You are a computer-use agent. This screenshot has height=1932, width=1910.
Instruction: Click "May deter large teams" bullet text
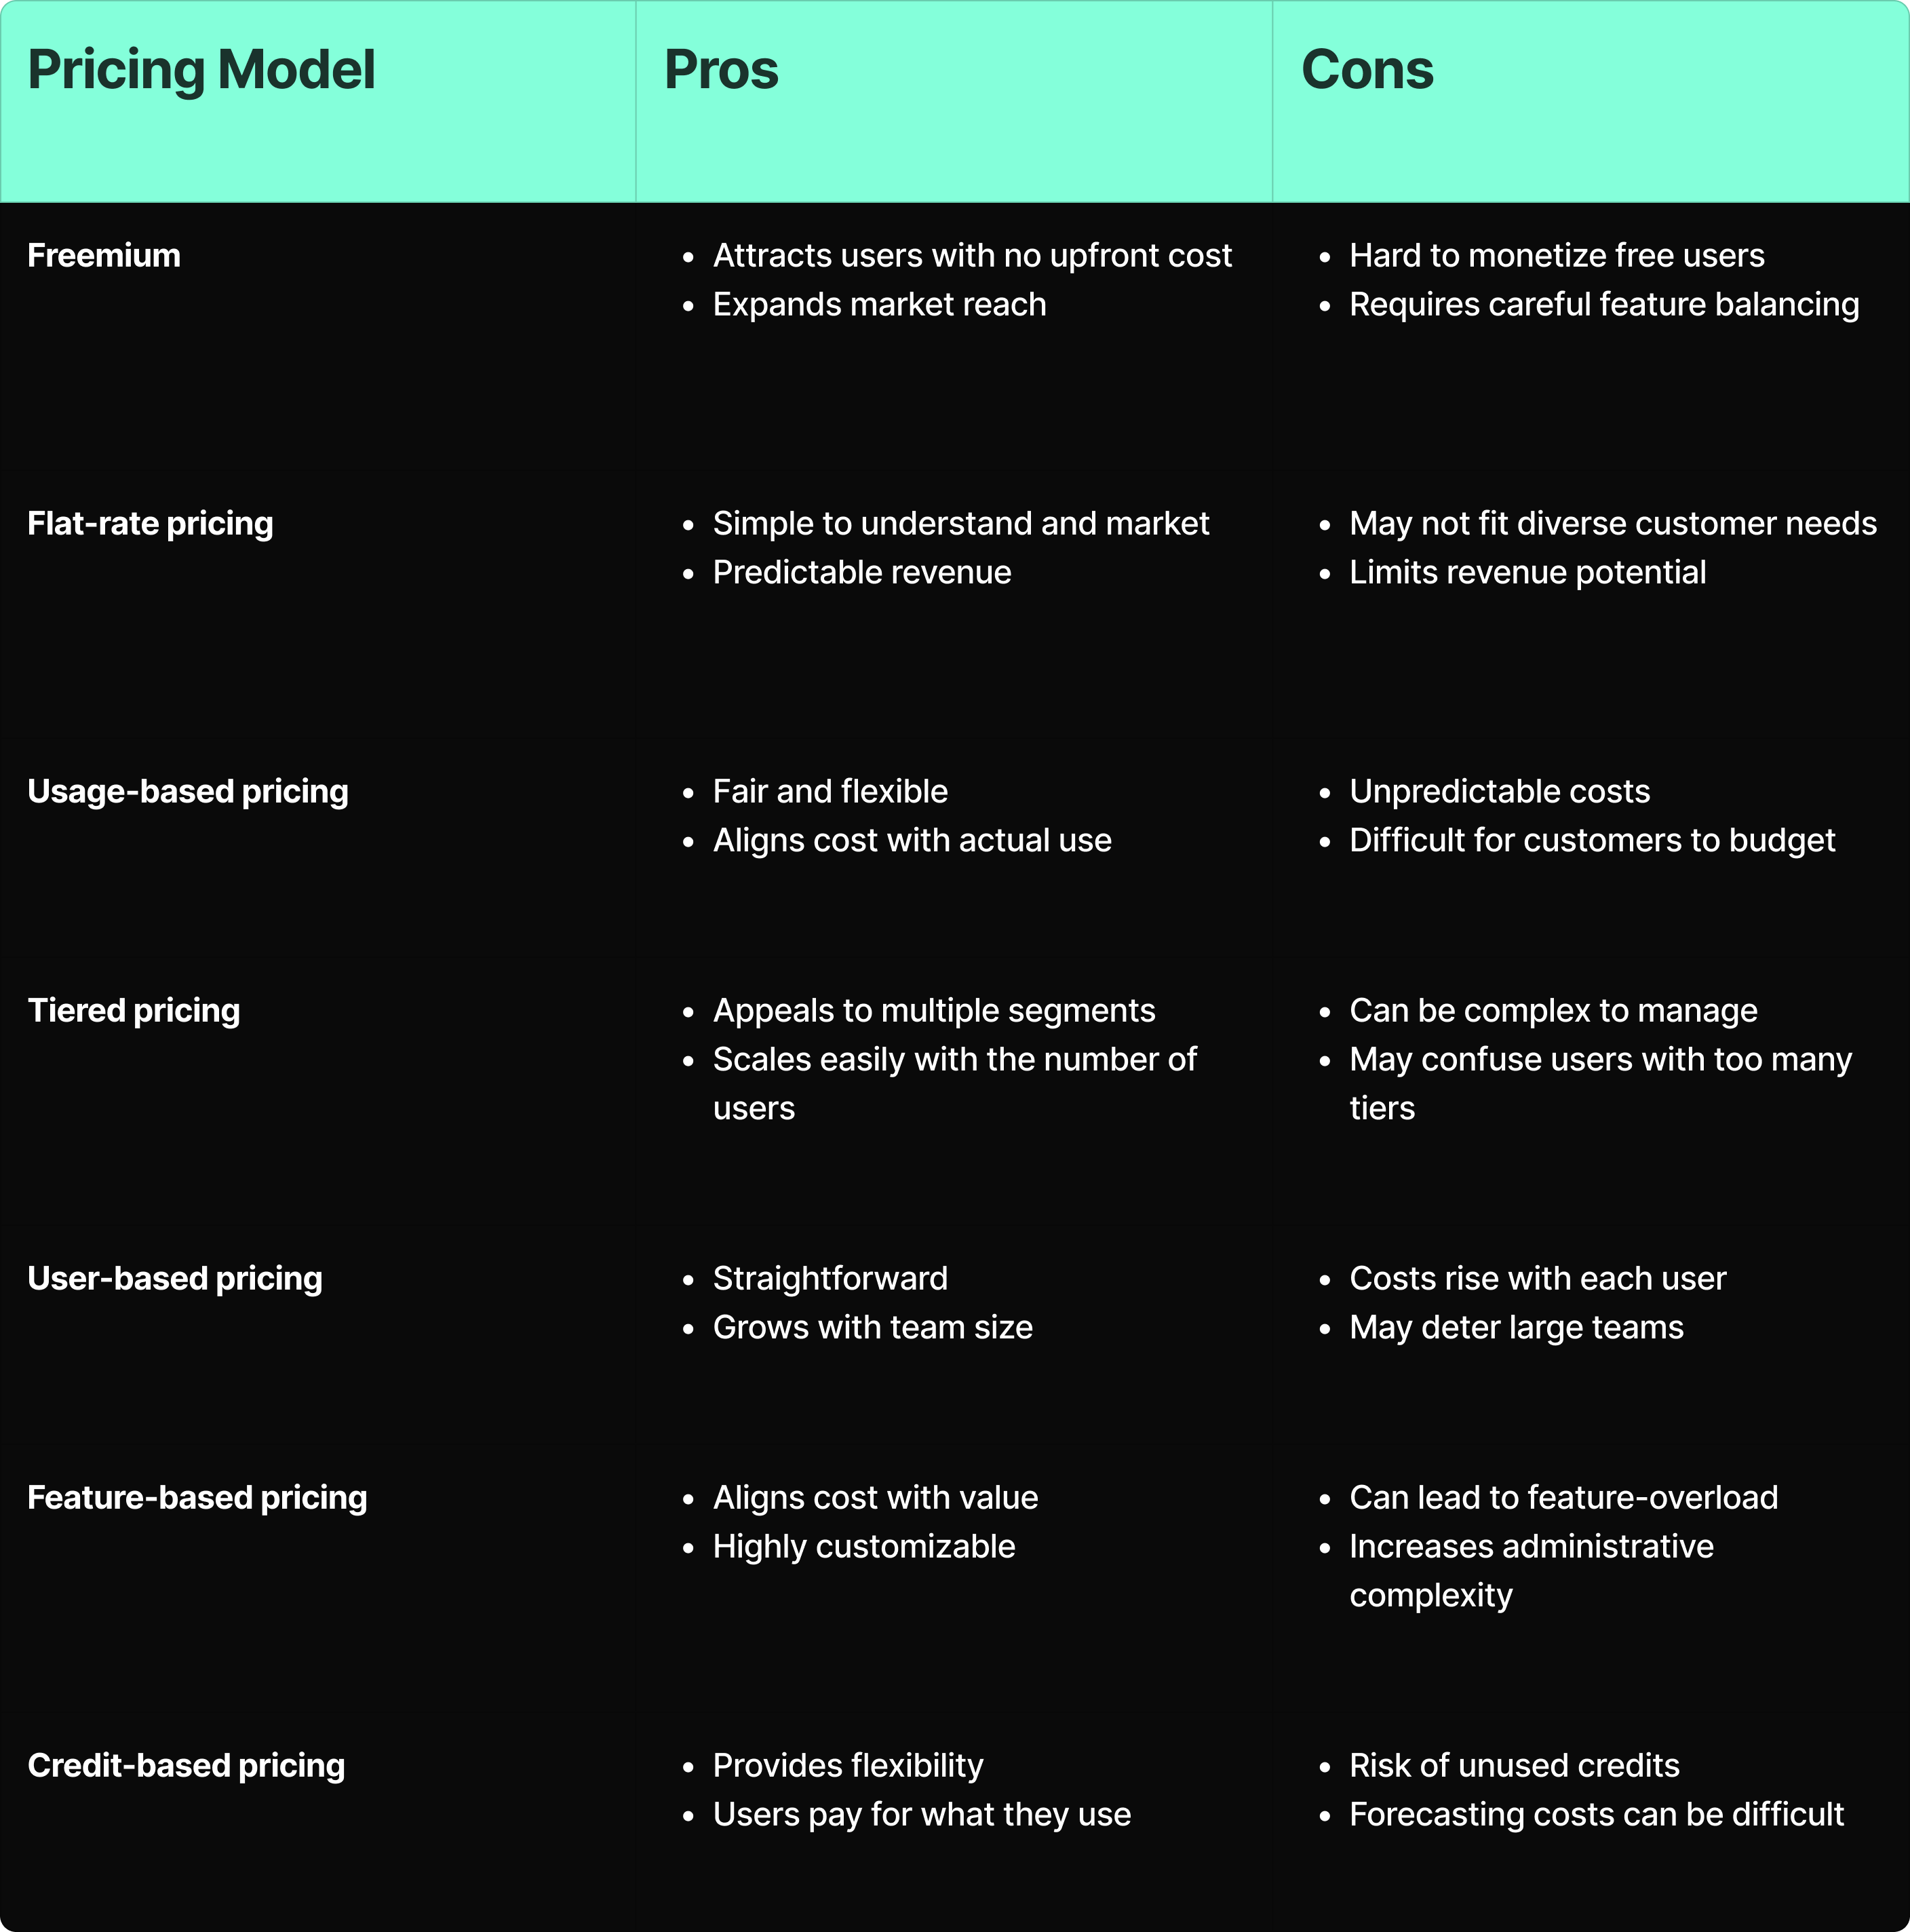[x=1516, y=1328]
